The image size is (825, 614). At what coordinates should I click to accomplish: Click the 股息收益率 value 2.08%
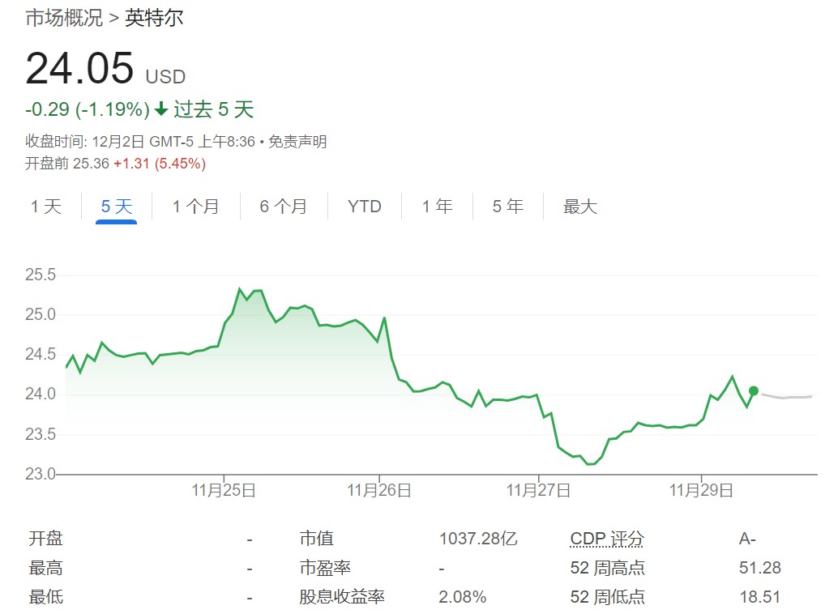pos(463,597)
